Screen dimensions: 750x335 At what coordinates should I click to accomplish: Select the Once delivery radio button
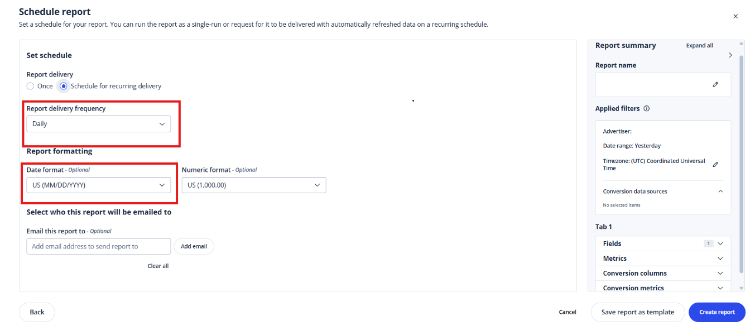(x=30, y=86)
